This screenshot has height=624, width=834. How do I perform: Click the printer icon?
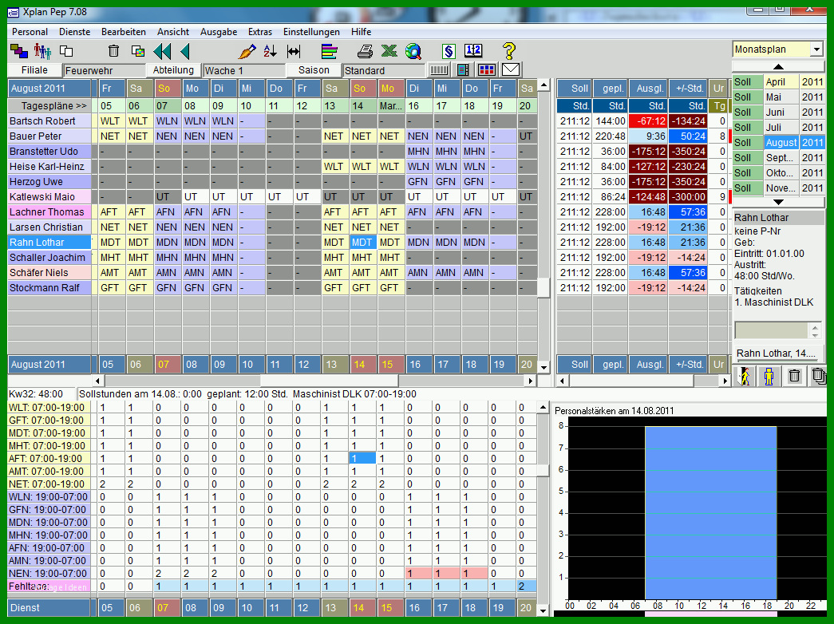tap(365, 51)
